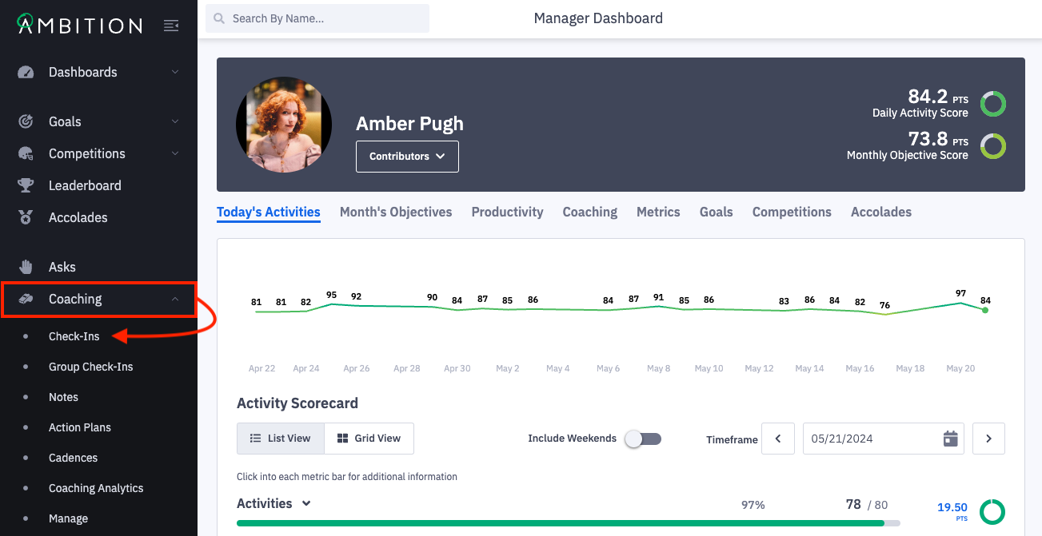Switch to the Productivity tab
This screenshot has width=1042, height=536.
[507, 212]
